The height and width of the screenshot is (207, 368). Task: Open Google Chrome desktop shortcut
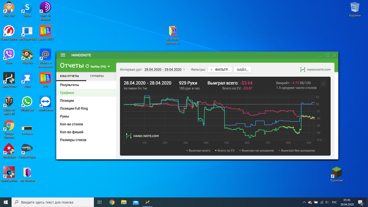pyautogui.click(x=9, y=129)
